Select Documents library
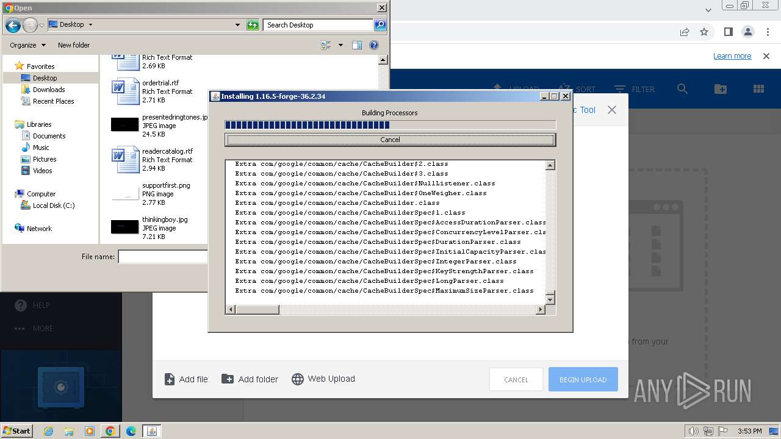Viewport: 781px width, 439px height. coord(49,136)
